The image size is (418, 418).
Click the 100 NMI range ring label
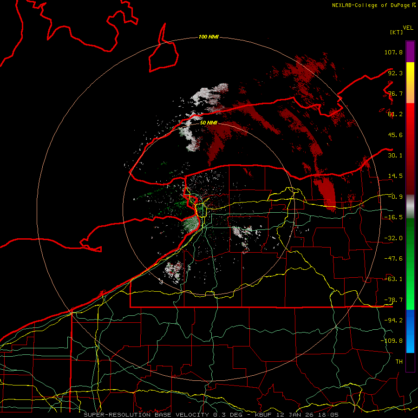click(209, 37)
